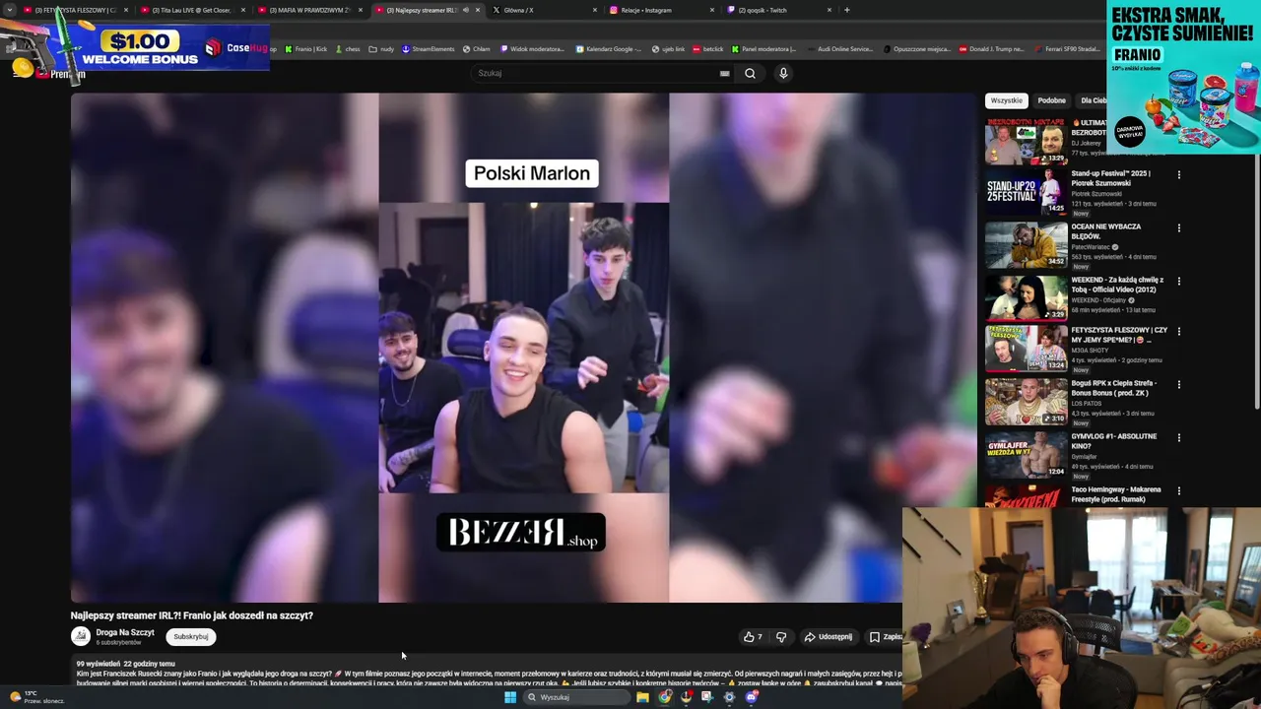Click the Windows taskbar Wyszukaj search box
This screenshot has width=1261, height=709.
tap(577, 697)
